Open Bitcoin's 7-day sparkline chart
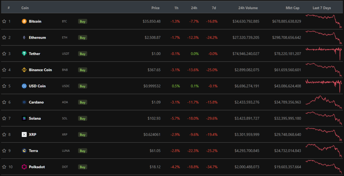344x176 pixels. (x=324, y=21)
